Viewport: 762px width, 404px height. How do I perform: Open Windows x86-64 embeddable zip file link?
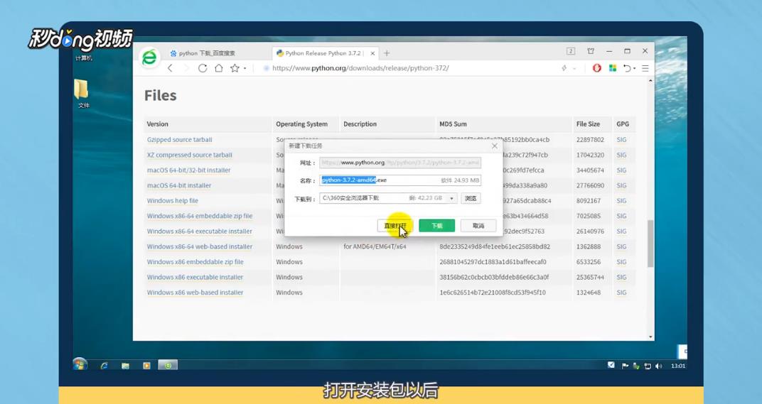coord(200,216)
